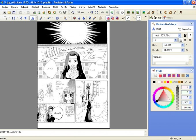Open the Soubor menu
The image size is (196, 140).
(5, 7)
